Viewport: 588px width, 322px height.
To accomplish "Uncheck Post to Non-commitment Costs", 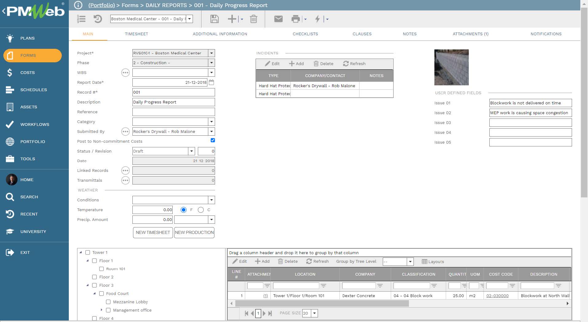I will point(212,140).
